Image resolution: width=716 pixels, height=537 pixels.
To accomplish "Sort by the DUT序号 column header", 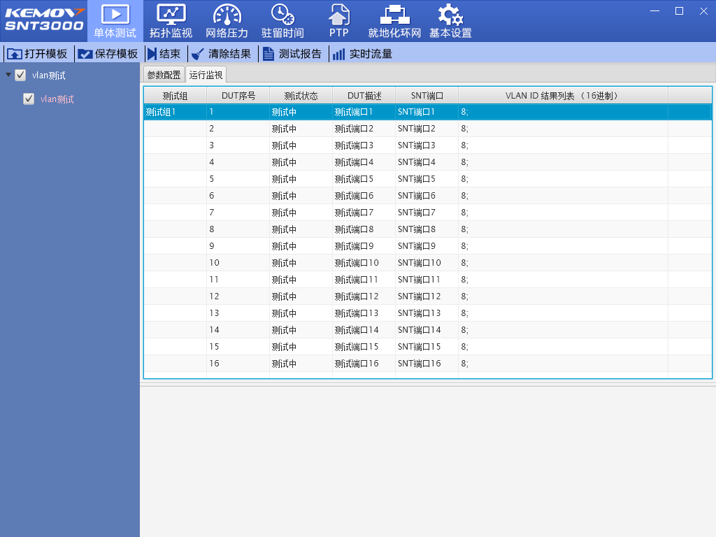I will tap(238, 96).
